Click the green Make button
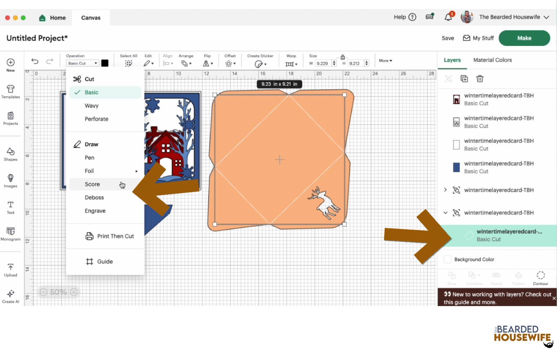Screen dimensions: 557x354 coord(524,38)
